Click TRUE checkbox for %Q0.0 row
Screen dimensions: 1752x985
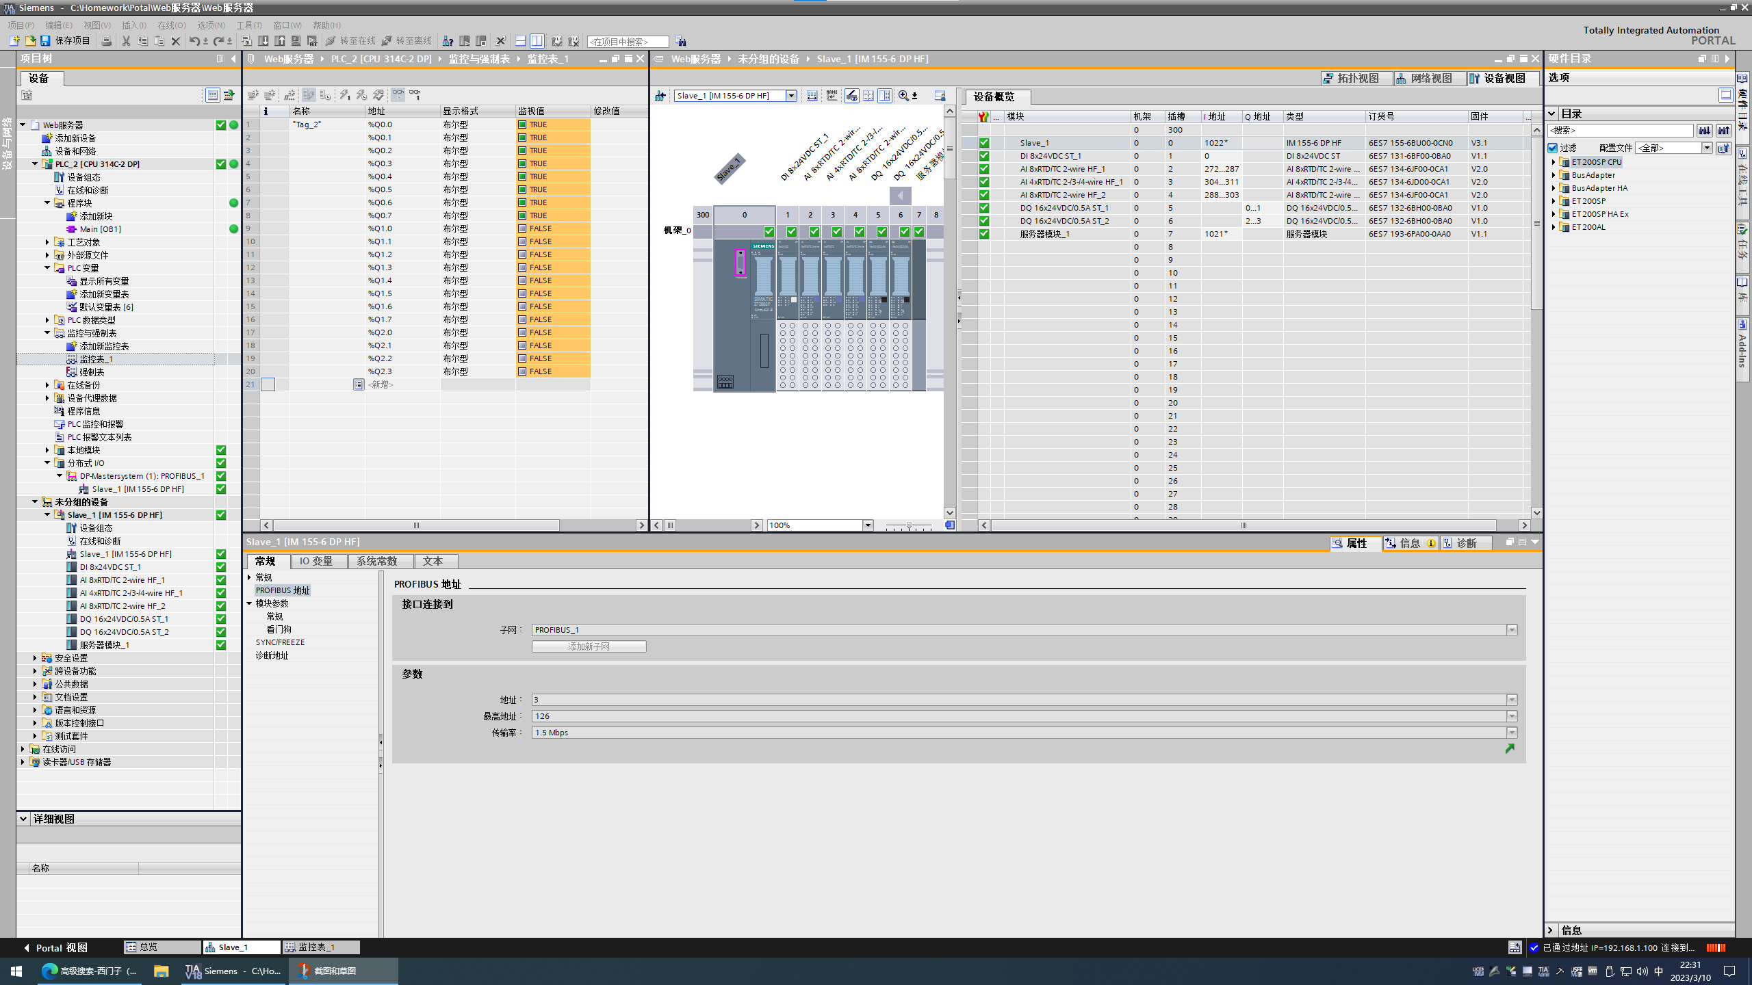point(522,124)
